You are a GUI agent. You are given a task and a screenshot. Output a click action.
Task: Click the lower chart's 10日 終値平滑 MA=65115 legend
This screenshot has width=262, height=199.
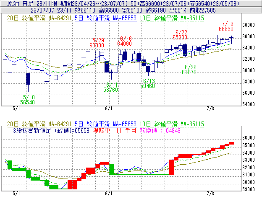click(x=172, y=124)
